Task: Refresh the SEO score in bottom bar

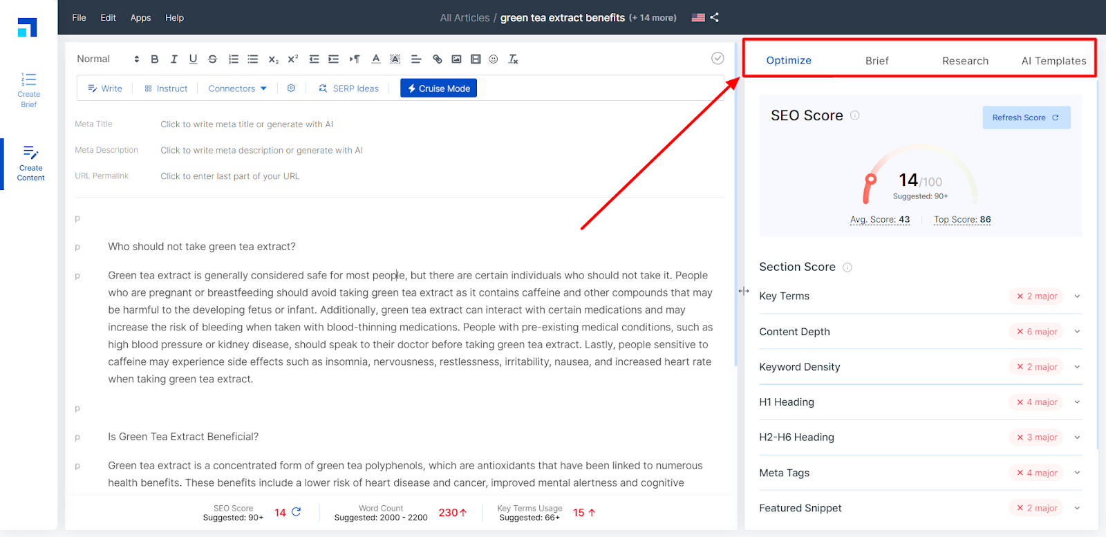Action: click(x=297, y=512)
